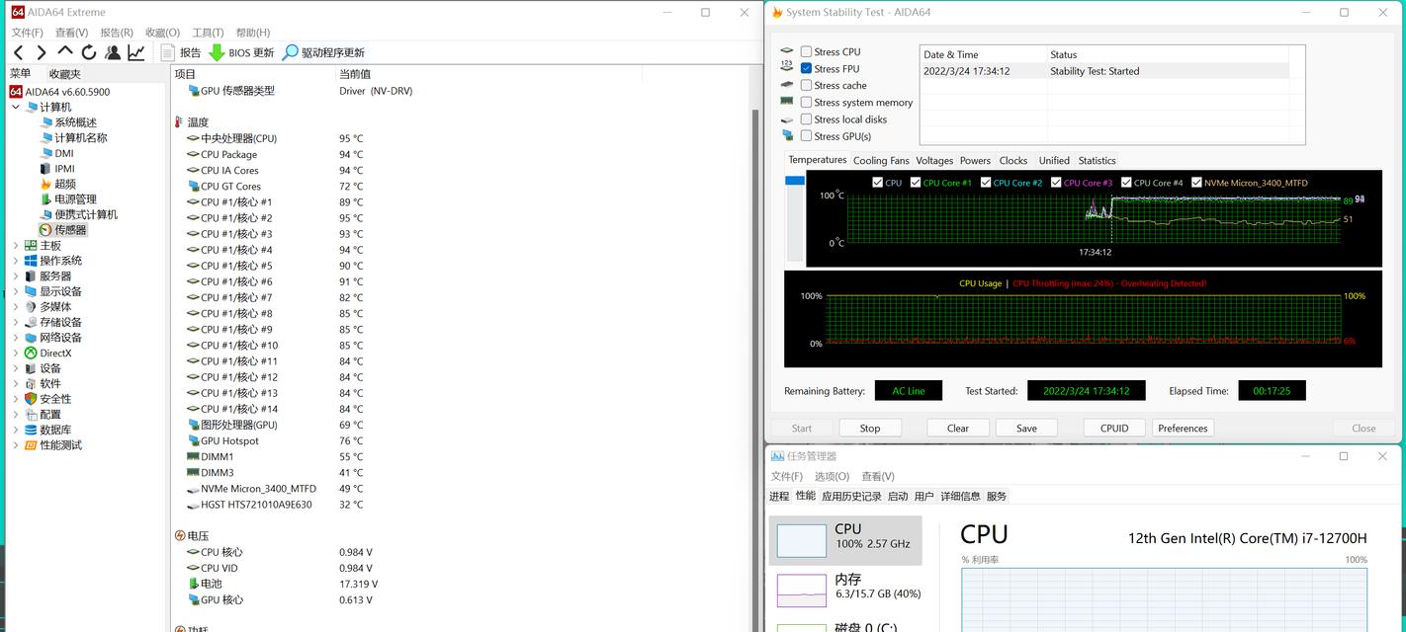Open the graph icon in the AIDA64 toolbar

click(136, 52)
